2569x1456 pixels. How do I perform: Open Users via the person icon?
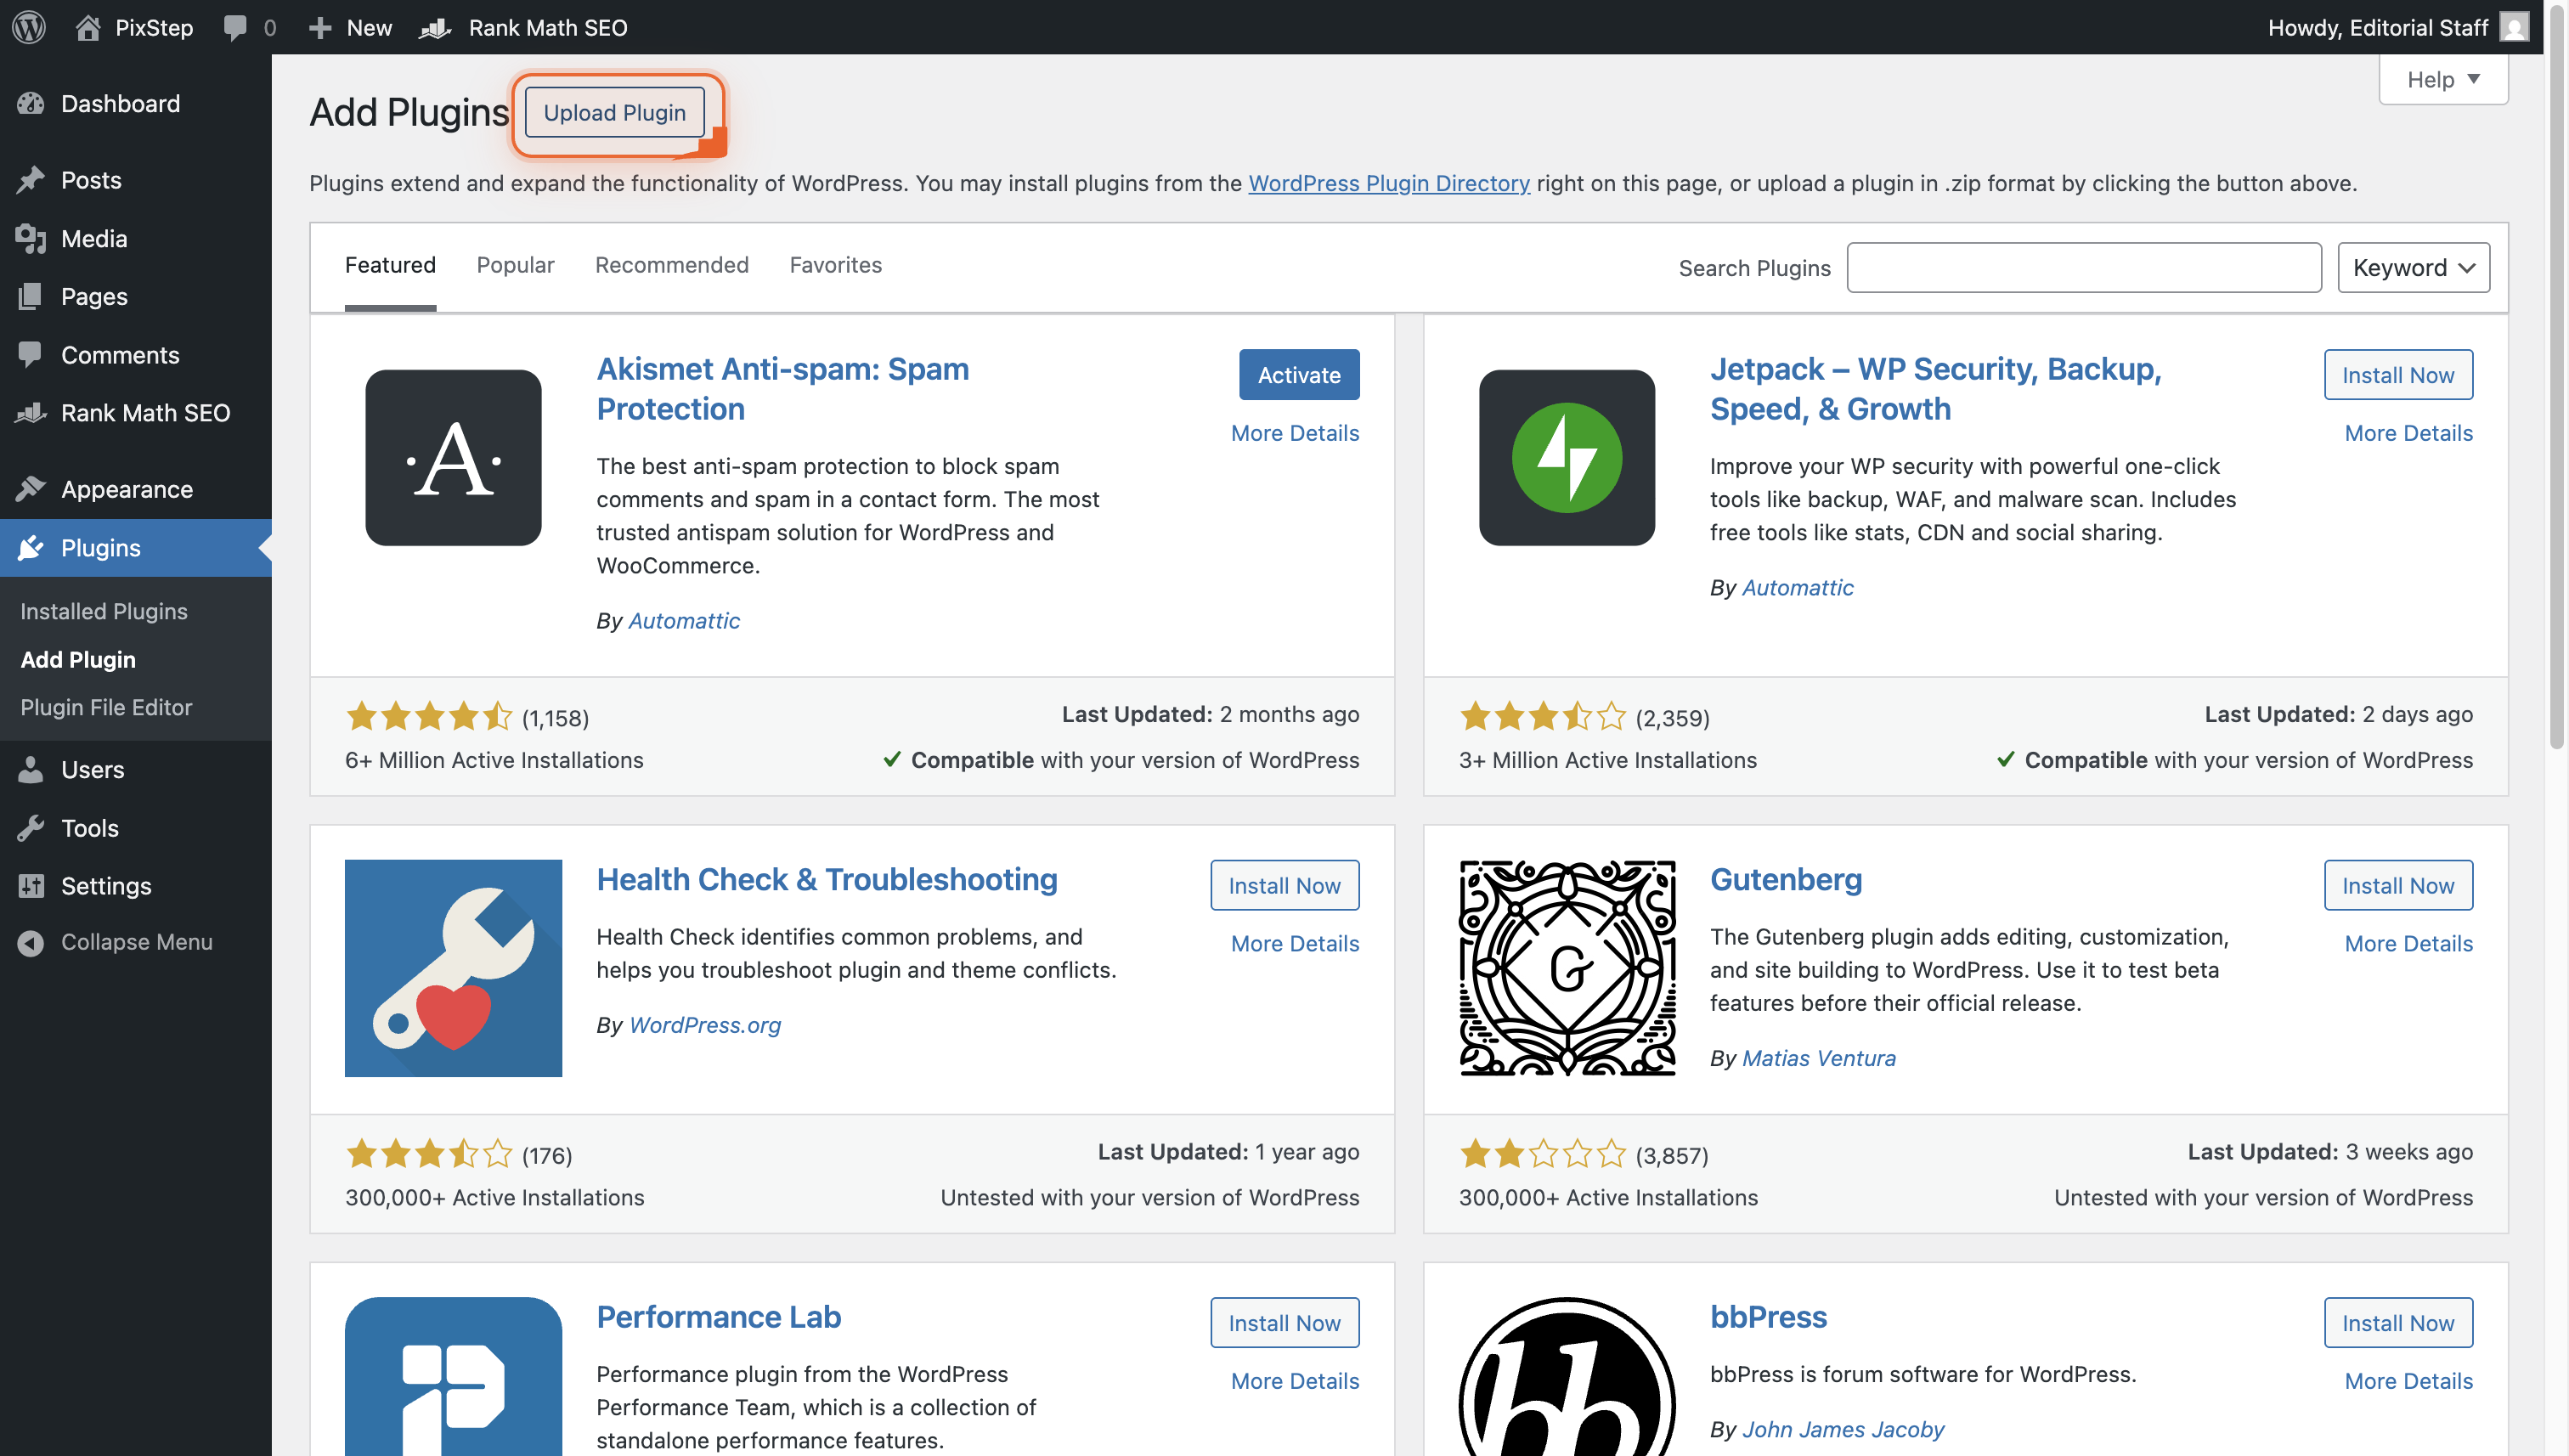coord(31,769)
